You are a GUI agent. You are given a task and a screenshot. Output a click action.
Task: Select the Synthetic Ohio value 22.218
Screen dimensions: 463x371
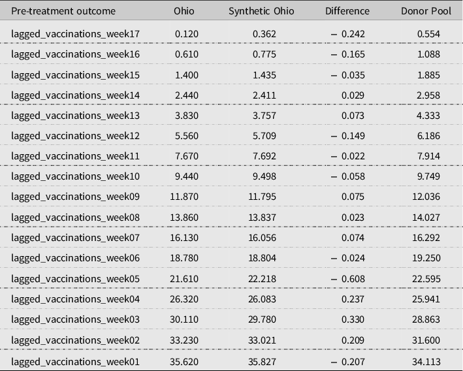261,279
